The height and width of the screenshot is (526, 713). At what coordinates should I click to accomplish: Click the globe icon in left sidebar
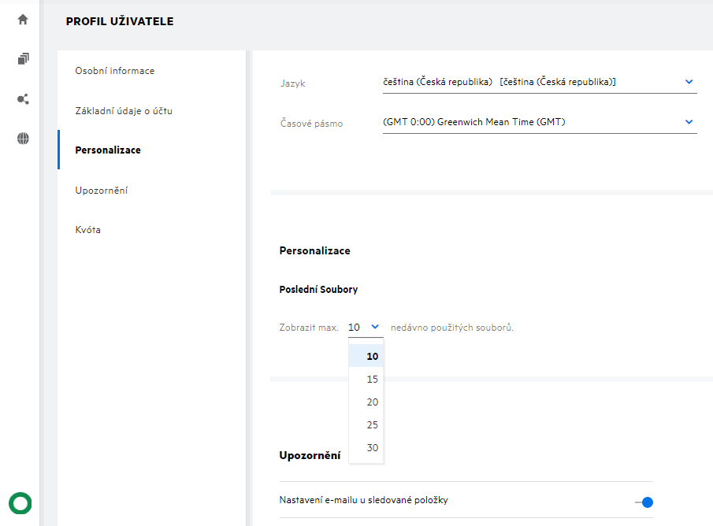click(23, 139)
